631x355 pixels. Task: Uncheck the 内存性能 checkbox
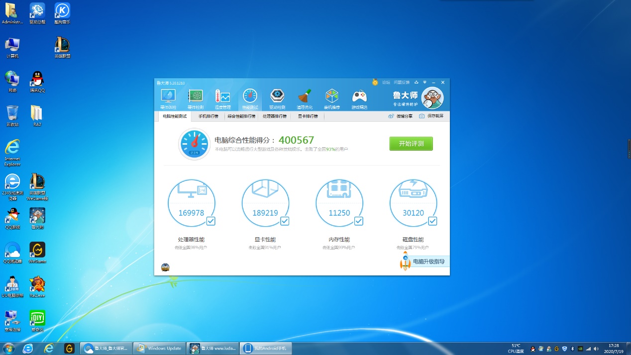click(x=359, y=221)
